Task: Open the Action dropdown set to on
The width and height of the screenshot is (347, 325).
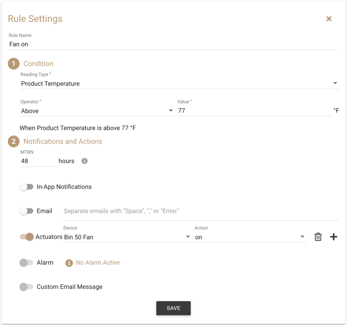Action: coord(250,237)
